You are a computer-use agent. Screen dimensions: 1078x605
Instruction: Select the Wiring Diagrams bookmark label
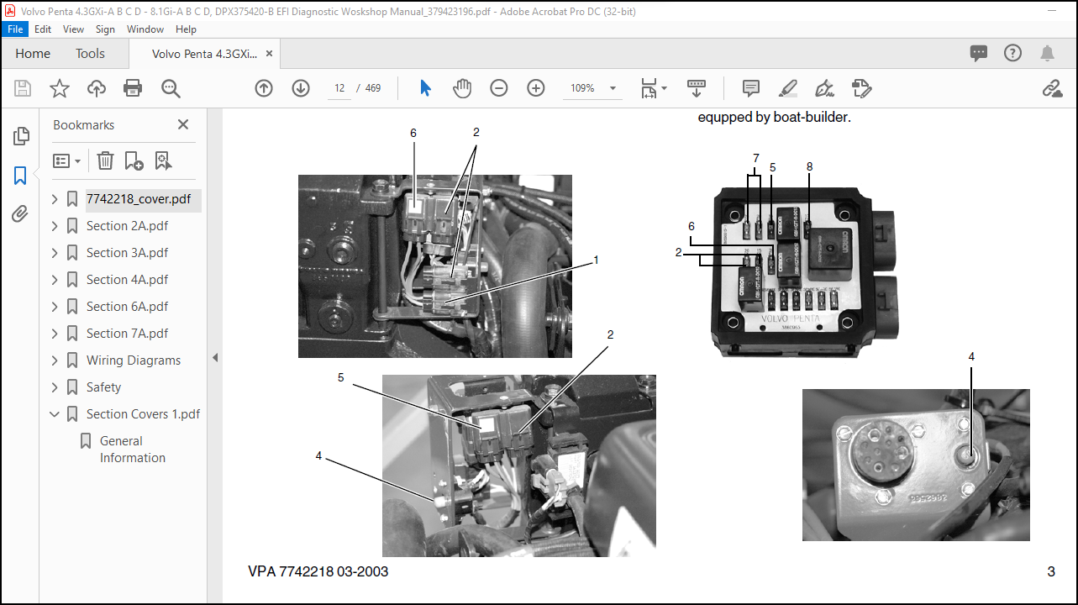pos(134,360)
